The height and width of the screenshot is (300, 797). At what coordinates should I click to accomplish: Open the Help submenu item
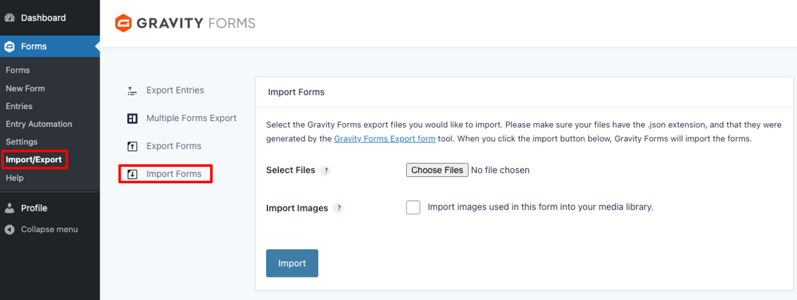pyautogui.click(x=15, y=178)
